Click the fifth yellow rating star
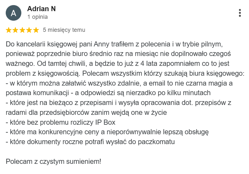This screenshot has height=174, width=249. tap(36, 30)
